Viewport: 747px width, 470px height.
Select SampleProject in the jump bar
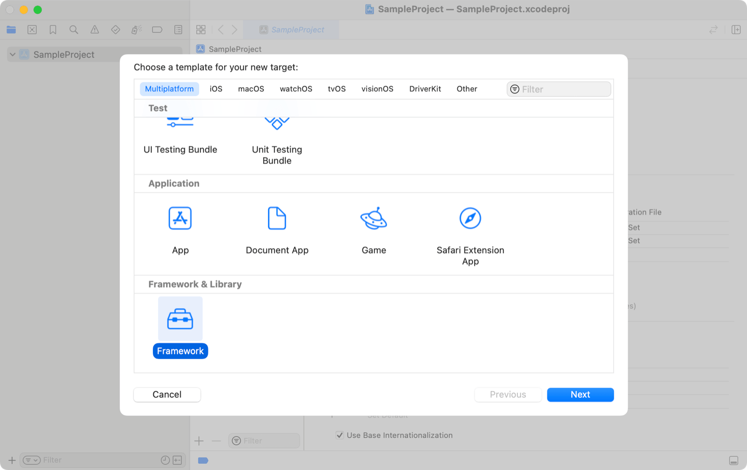click(229, 49)
